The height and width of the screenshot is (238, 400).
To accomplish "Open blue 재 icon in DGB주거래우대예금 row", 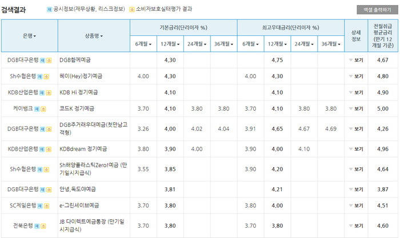I will [x=42, y=129].
